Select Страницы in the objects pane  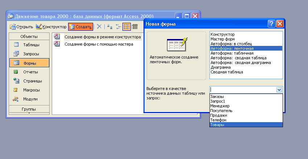pyautogui.click(x=29, y=81)
